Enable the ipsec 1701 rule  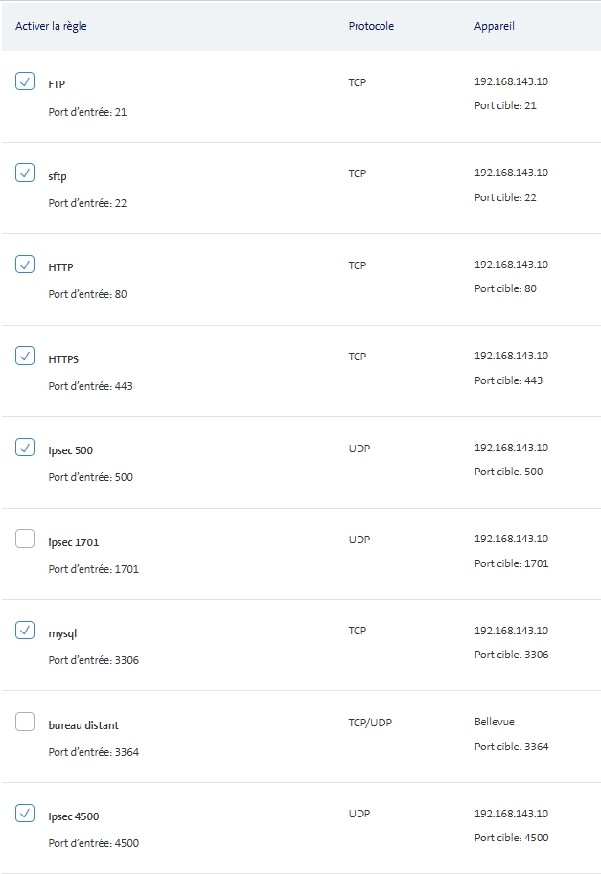25,540
